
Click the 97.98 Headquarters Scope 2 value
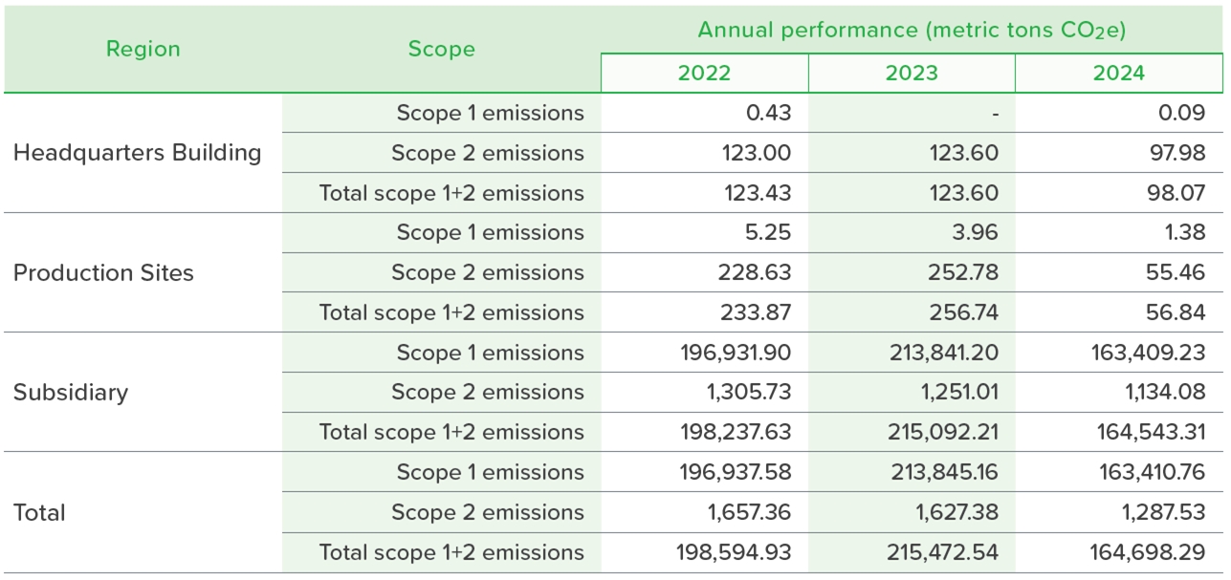tap(1178, 153)
